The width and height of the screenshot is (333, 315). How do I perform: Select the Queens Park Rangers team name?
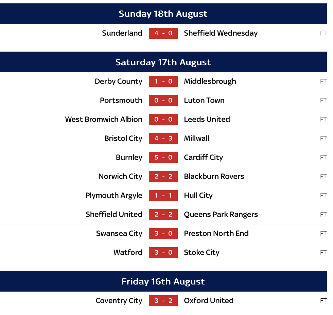pos(221,215)
